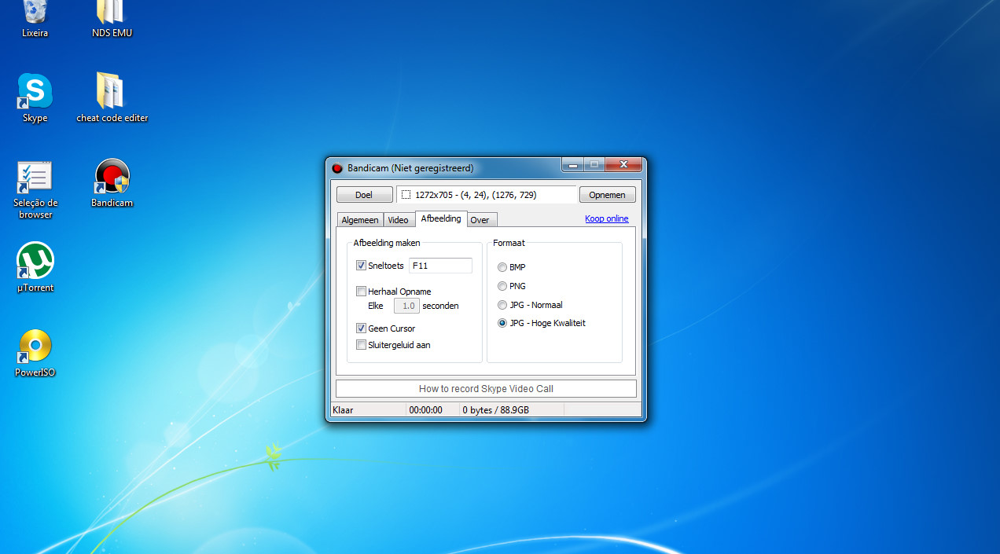This screenshot has width=1000, height=554.
Task: Click the Doel button
Action: pos(364,195)
